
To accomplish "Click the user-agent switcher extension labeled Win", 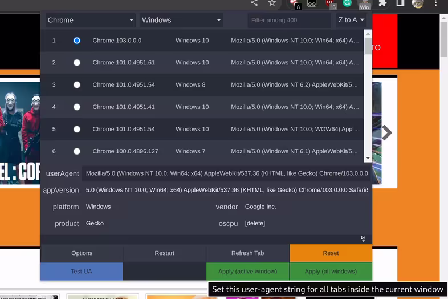I will coord(364,5).
